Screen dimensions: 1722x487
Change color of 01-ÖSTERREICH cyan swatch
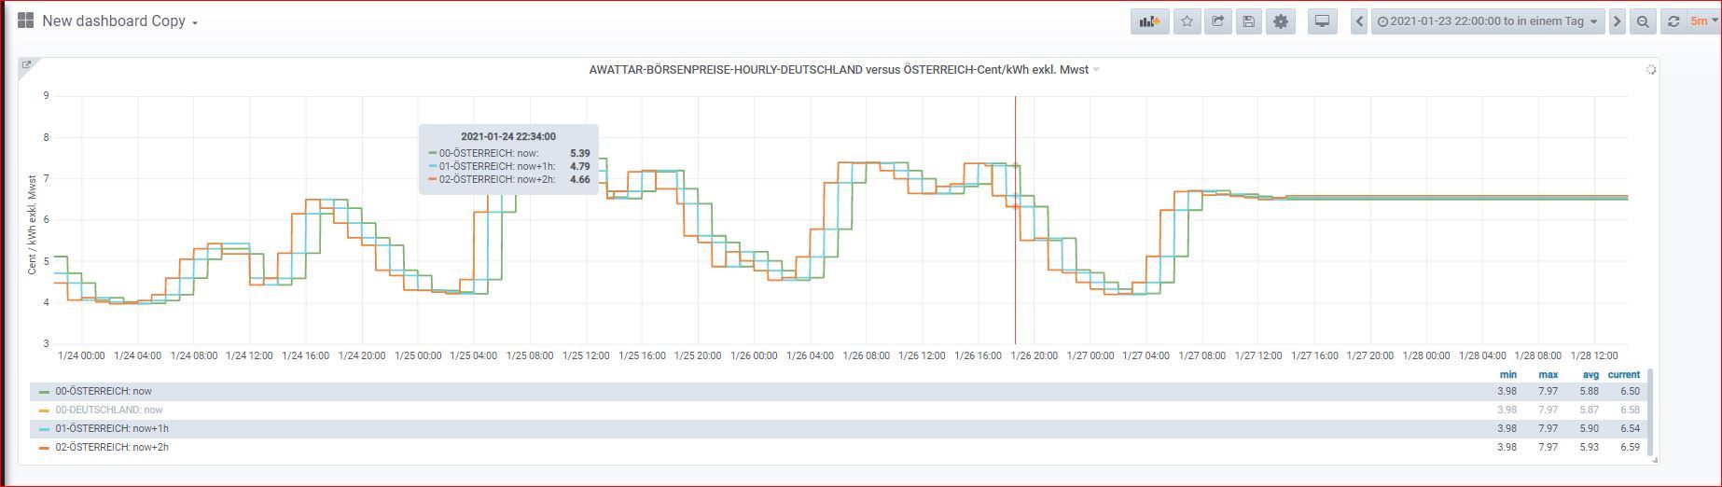click(44, 430)
